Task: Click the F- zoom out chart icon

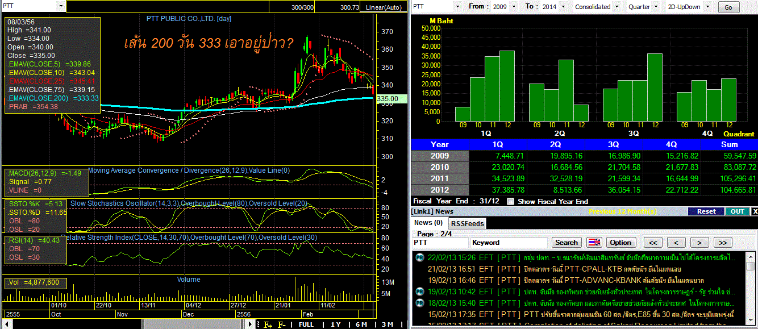Action: [282, 324]
